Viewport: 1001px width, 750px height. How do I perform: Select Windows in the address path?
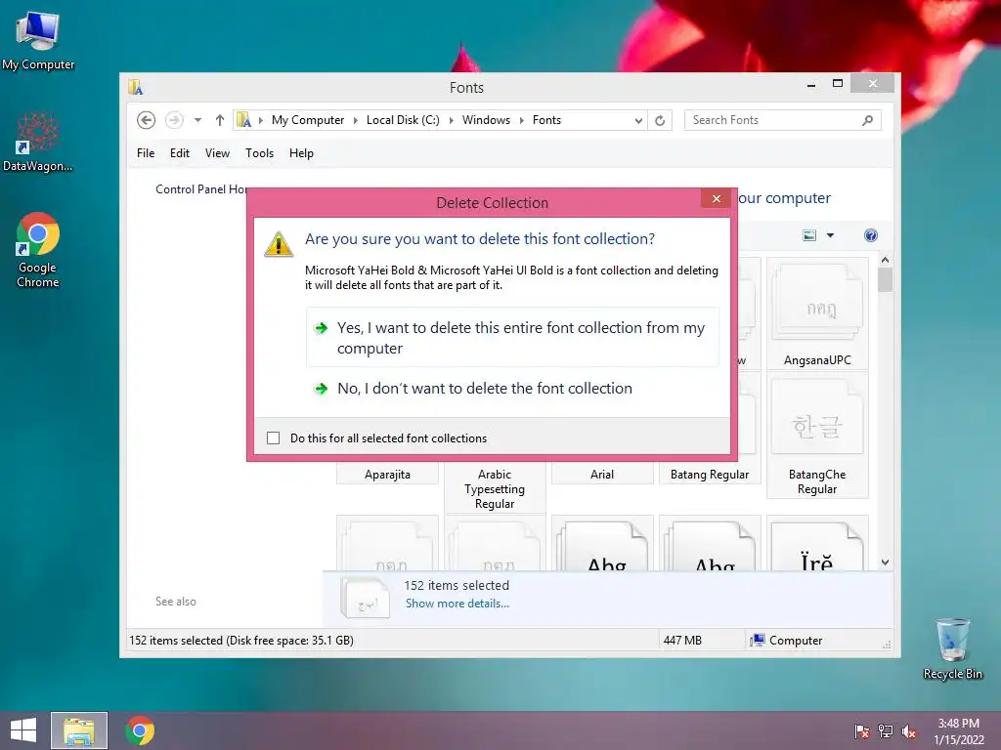486,120
